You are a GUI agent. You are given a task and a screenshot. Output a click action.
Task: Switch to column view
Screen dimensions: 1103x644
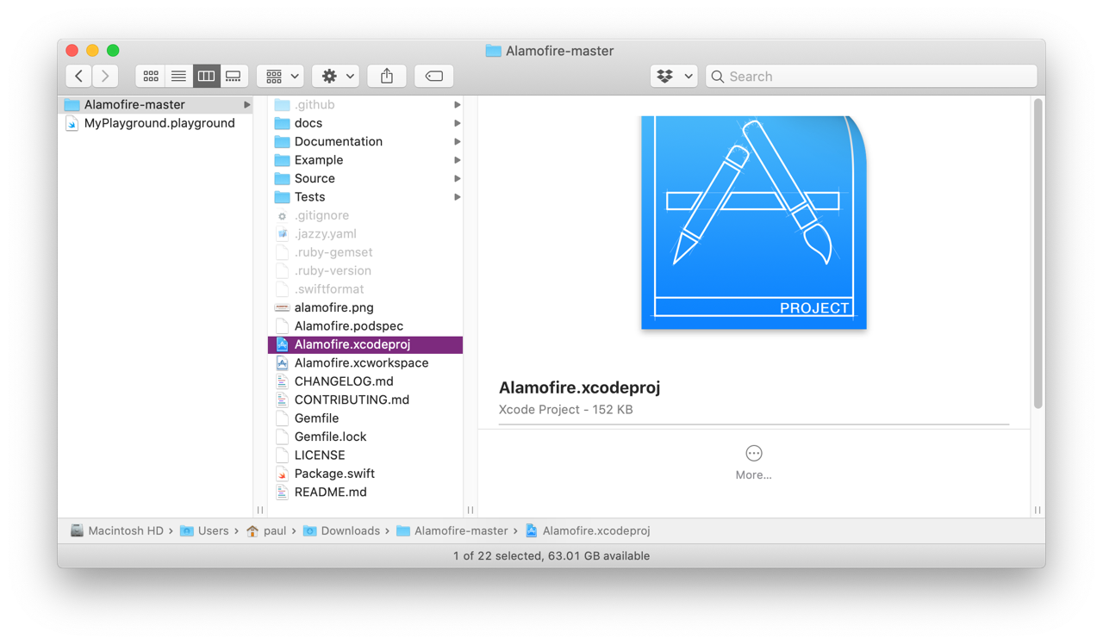(x=206, y=76)
